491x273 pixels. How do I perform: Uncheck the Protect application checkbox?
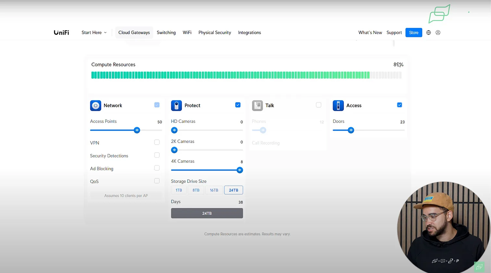point(238,105)
